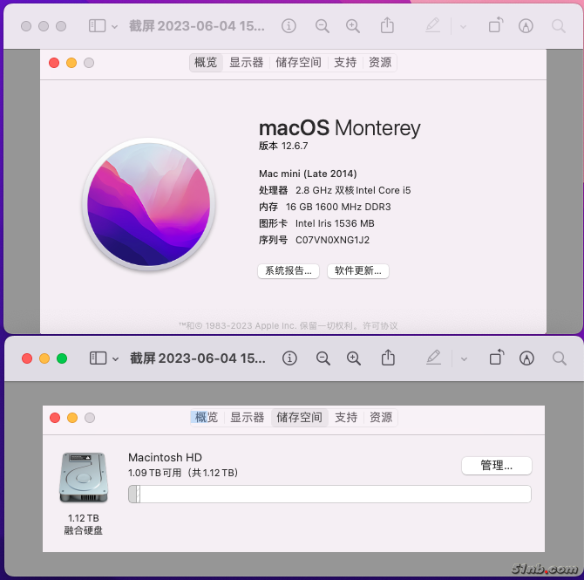
Task: Click the 管理... storage button
Action: 497,466
